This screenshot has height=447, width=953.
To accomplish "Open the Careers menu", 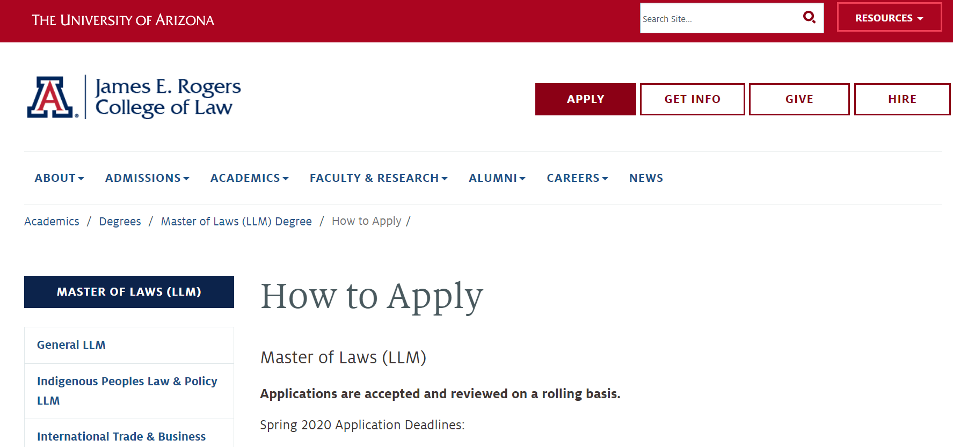I will click(578, 178).
